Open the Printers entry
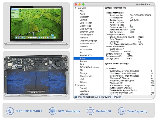The image size is (162, 121). (x=83, y=61)
